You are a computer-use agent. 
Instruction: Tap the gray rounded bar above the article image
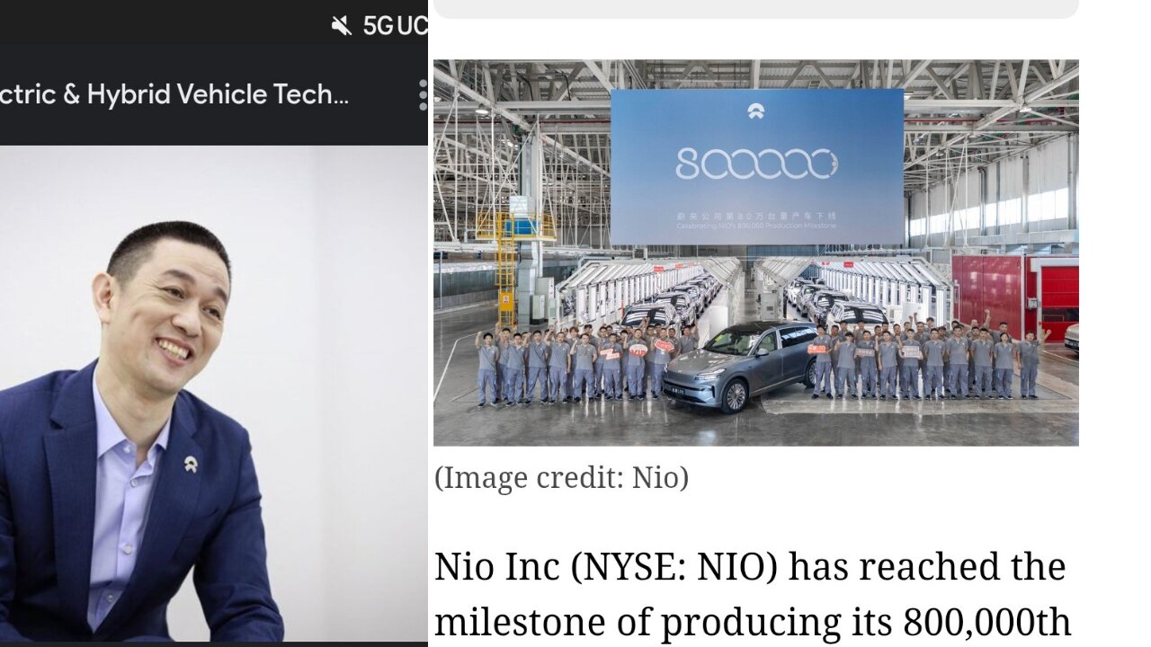pyautogui.click(x=755, y=9)
